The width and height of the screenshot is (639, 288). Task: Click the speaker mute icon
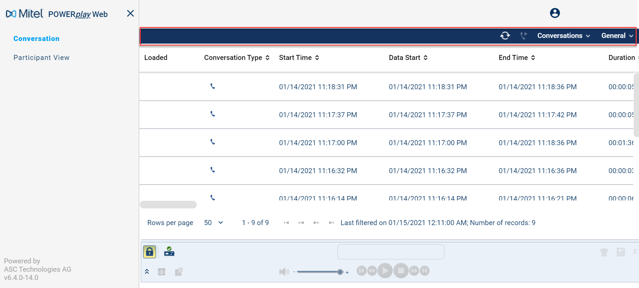284,272
